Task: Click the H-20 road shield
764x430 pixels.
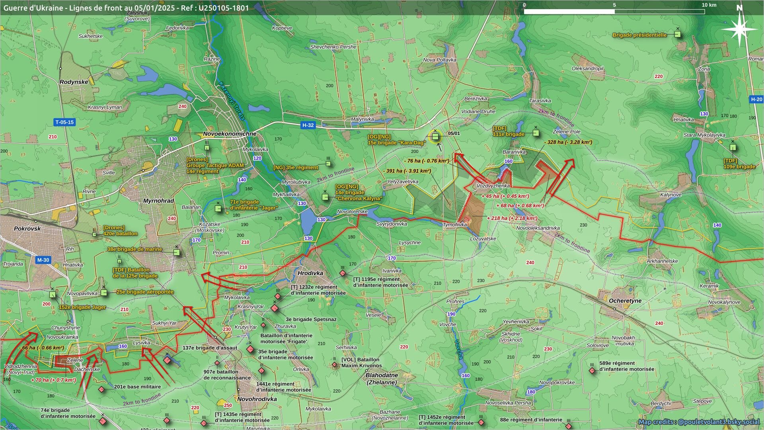Action: coord(756,100)
